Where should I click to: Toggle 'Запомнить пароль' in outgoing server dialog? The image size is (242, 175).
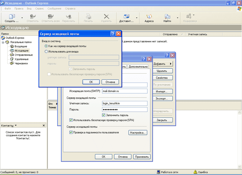click(x=70, y=69)
